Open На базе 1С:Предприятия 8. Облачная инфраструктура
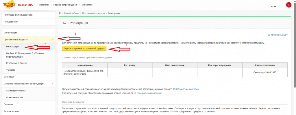Screen dimensions: 296x115 [x=29, y=55]
